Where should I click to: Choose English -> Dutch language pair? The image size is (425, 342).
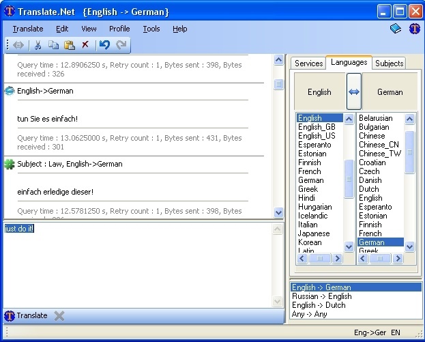[x=356, y=305]
